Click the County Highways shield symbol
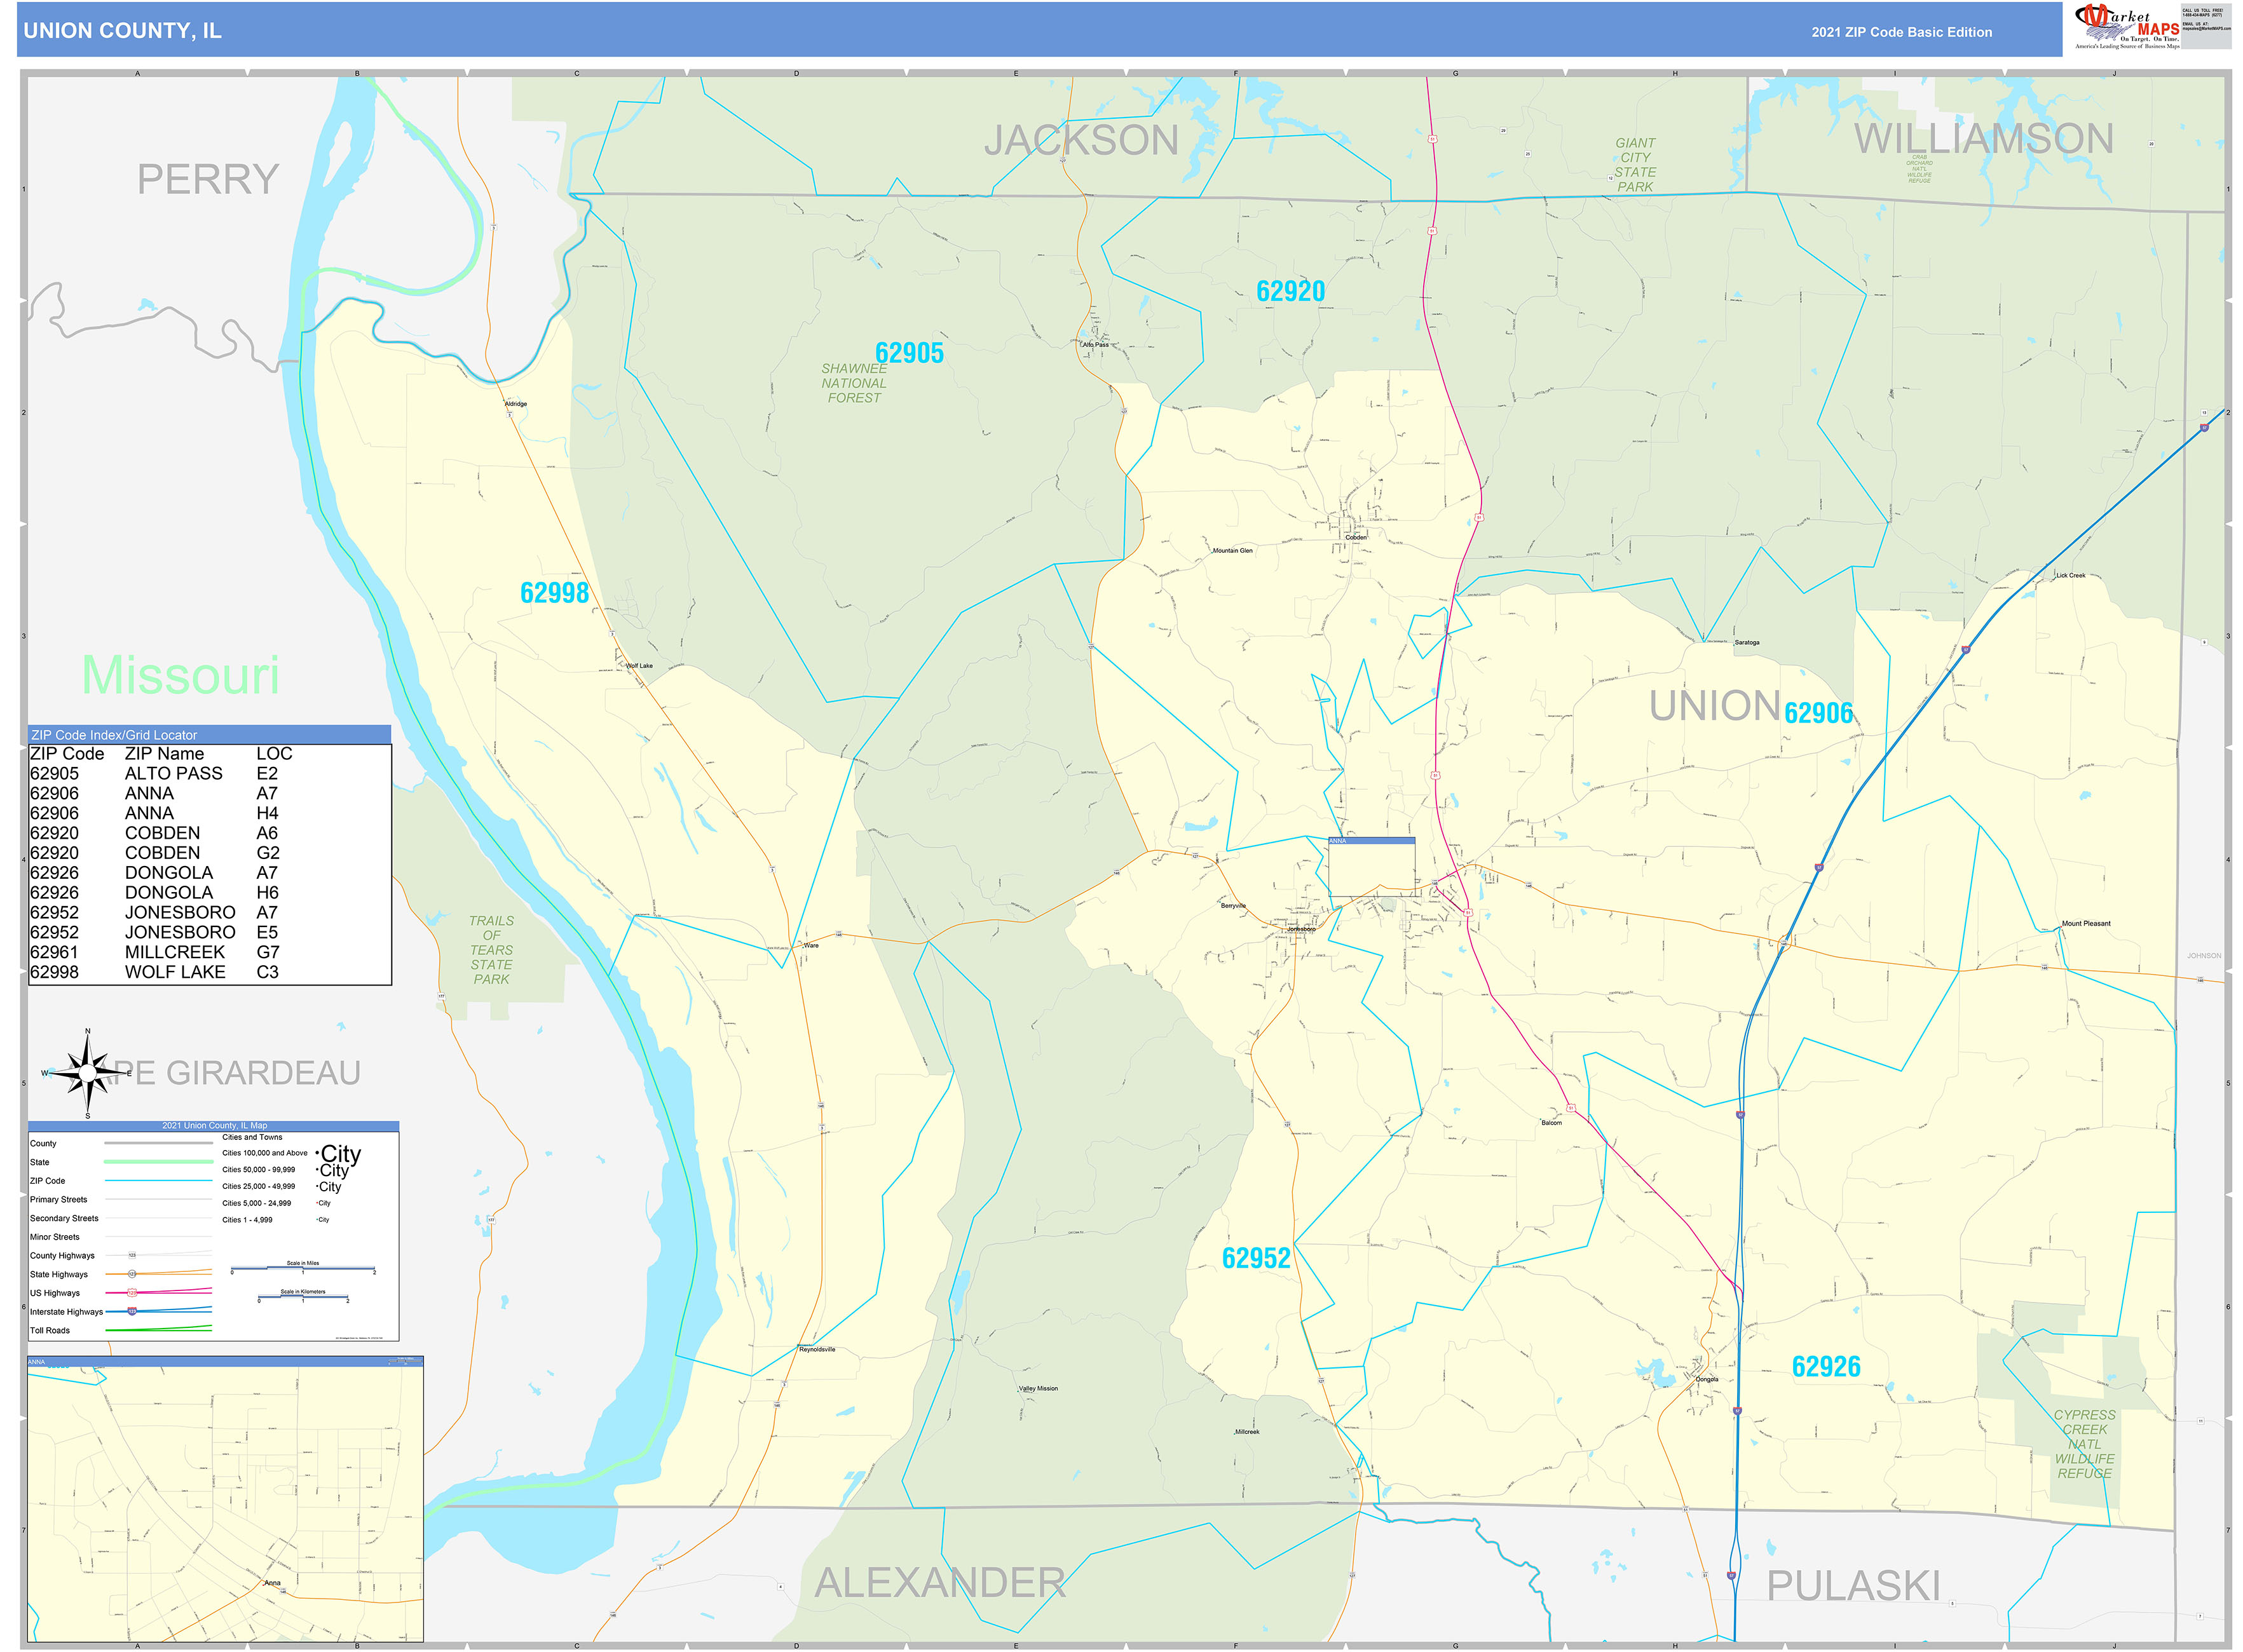The height and width of the screenshot is (1652, 2243). [132, 1255]
